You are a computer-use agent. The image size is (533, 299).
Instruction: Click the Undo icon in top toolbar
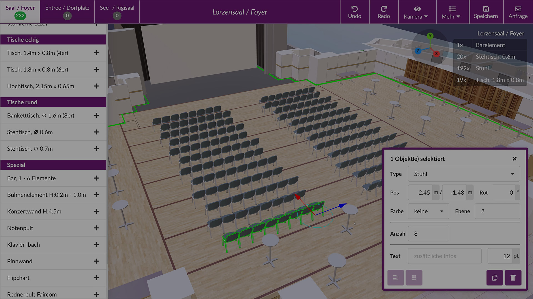coord(355,9)
